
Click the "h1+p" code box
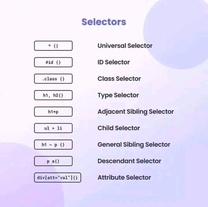tap(53, 112)
